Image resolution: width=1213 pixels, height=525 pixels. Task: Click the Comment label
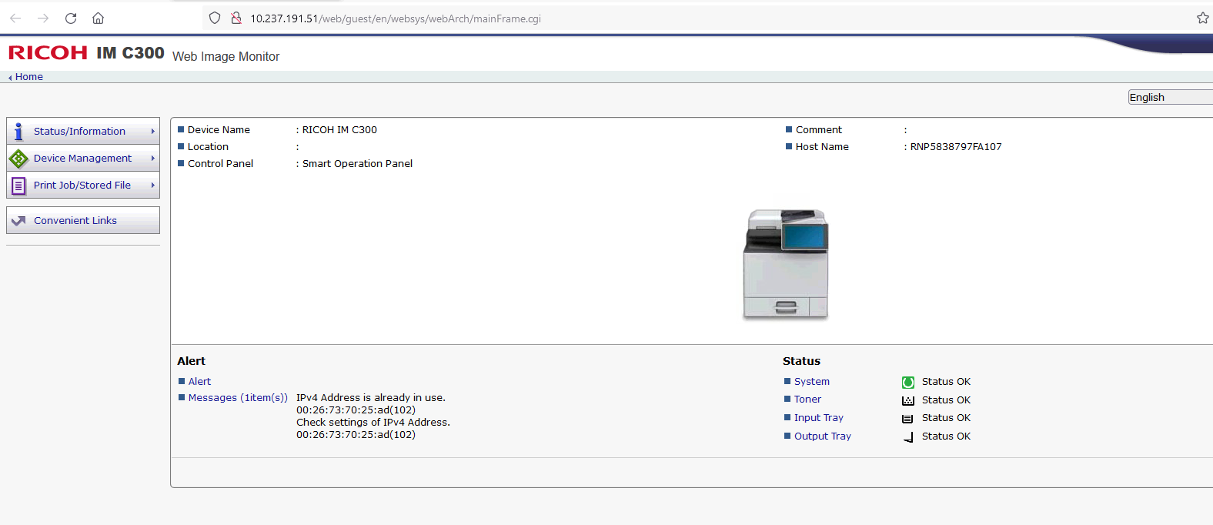click(819, 130)
